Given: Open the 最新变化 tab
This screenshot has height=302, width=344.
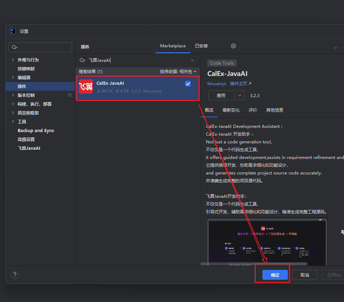Looking at the screenshot, I should [x=231, y=110].
